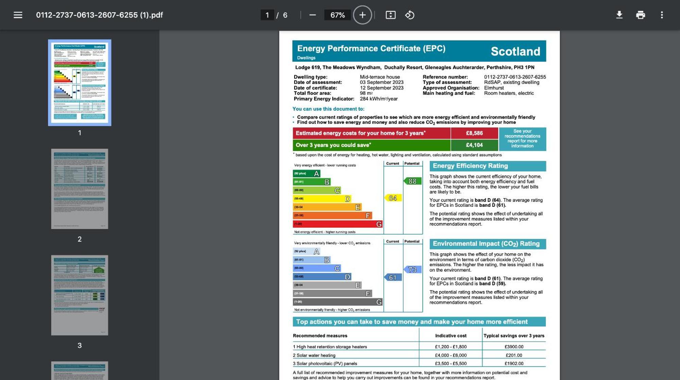Click the 'Room heaters, electric' value
680x380 pixels.
coord(509,93)
